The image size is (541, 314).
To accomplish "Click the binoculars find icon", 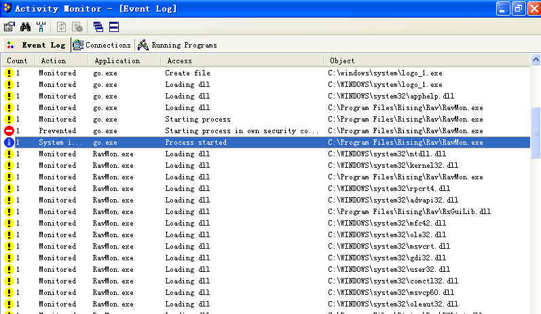I will click(25, 27).
